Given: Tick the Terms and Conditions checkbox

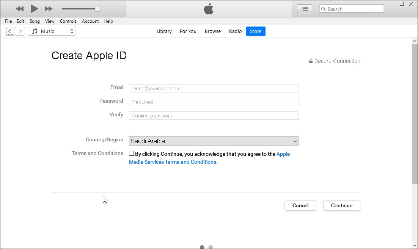Looking at the screenshot, I should tap(131, 153).
